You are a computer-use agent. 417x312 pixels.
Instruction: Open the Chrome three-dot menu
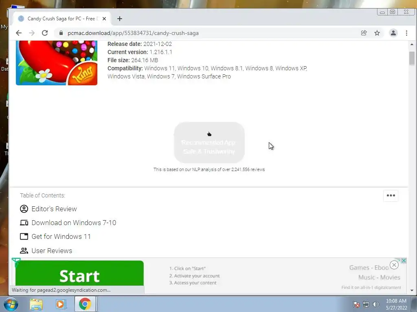[406, 33]
